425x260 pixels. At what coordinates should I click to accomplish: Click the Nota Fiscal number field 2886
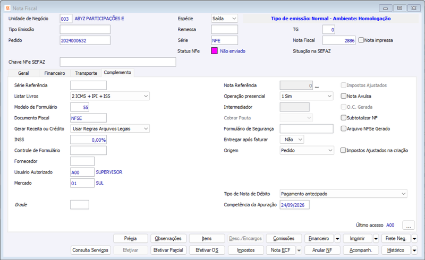point(339,40)
